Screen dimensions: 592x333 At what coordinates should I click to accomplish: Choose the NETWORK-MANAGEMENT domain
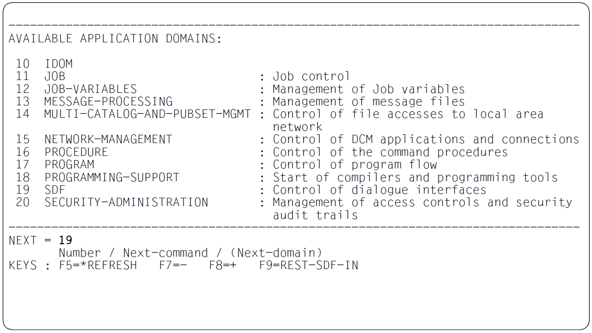[108, 139]
